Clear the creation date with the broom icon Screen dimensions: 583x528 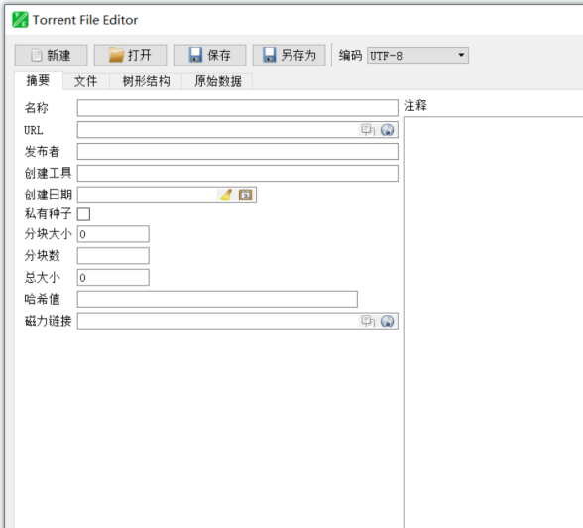(226, 195)
